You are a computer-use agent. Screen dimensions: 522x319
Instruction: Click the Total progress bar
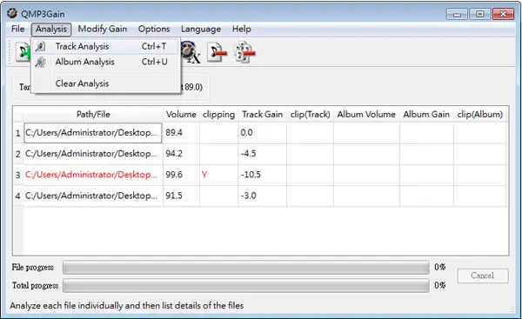(x=245, y=286)
